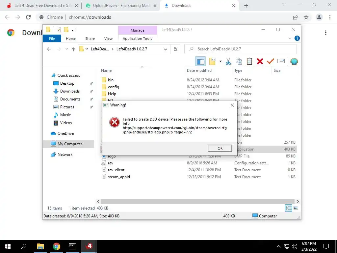Image resolution: width=337 pixels, height=253 pixels.
Task: Expand the address bar history dropdown
Action: [x=166, y=49]
